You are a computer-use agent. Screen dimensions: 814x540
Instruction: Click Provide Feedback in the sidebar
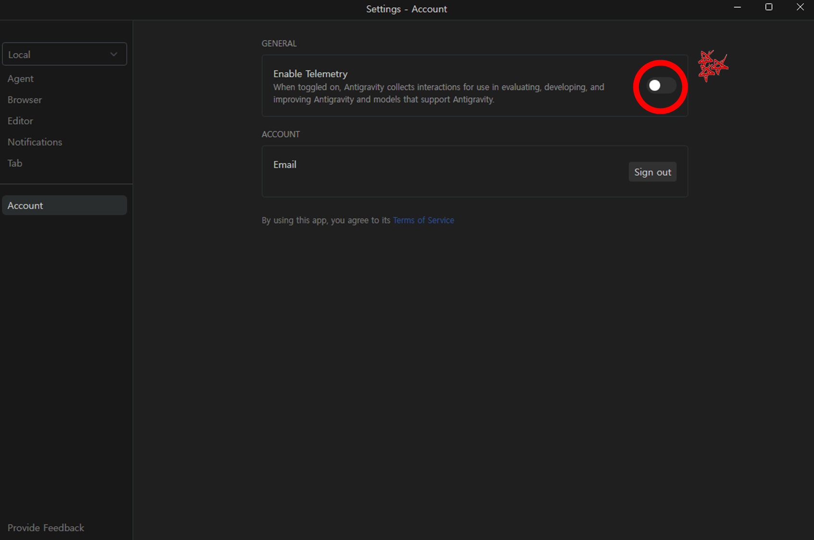(46, 528)
